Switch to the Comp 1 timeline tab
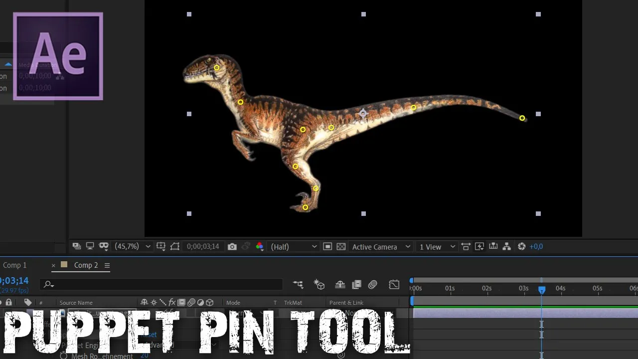Image resolution: width=638 pixels, height=359 pixels. click(x=15, y=265)
